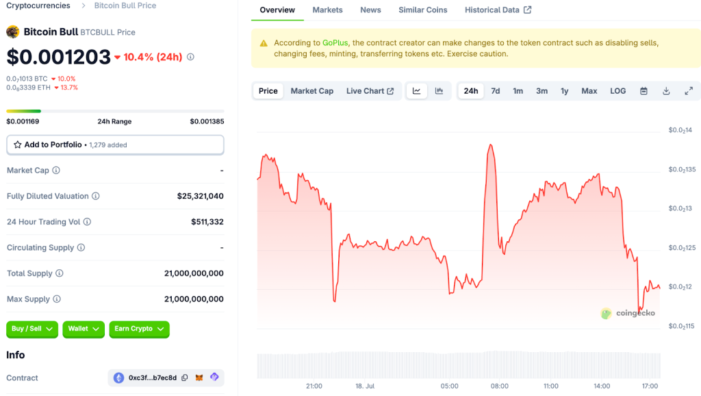
Task: Show Market Cap info tooltip icon
Action: pyautogui.click(x=56, y=170)
